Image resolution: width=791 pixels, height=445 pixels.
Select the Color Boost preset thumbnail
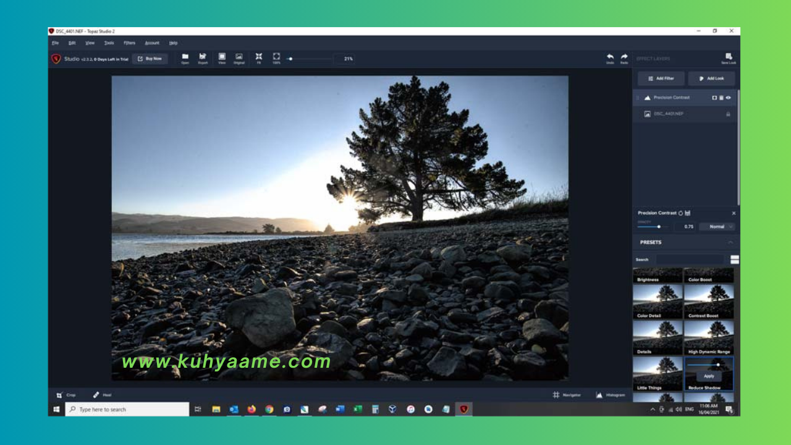(709, 276)
